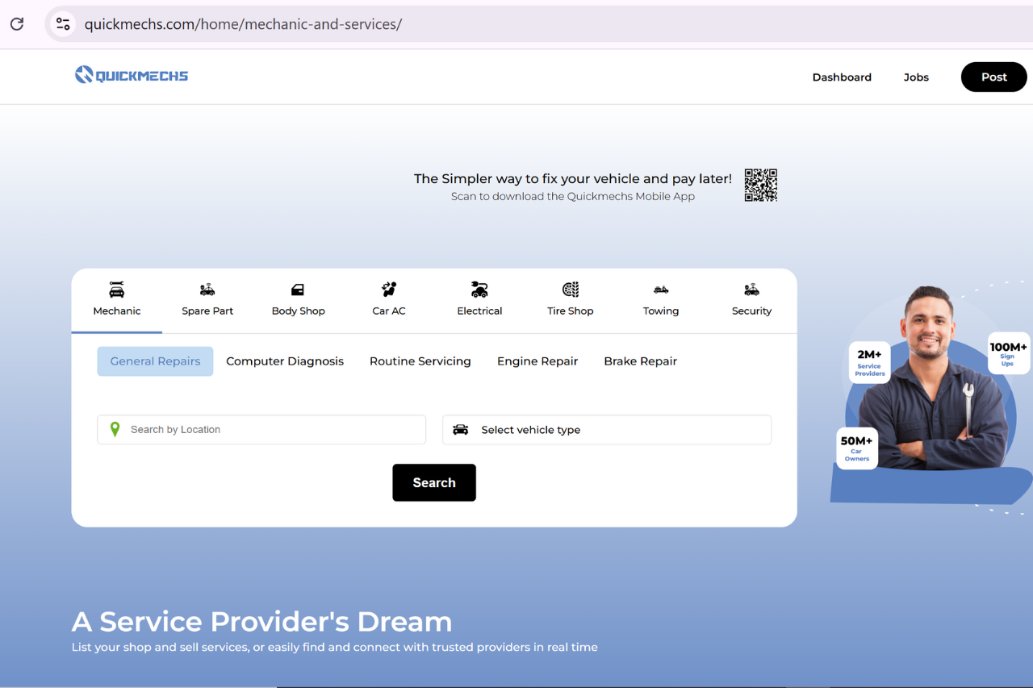Reload the page with browser refresh icon
This screenshot has width=1033, height=688.
(17, 24)
